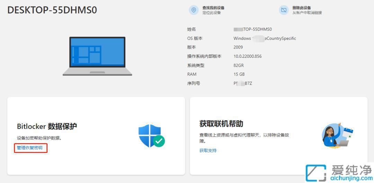Open 获取支持 link
374x183 pixels.
point(208,150)
